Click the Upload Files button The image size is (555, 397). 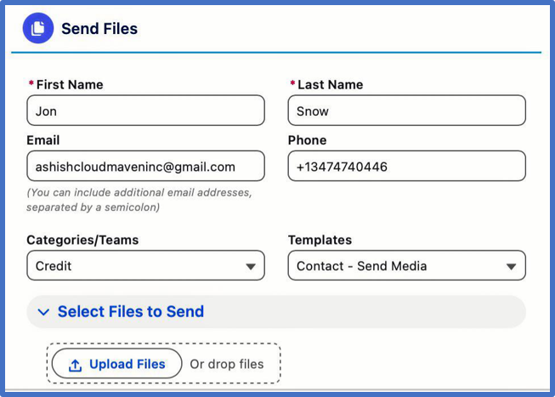[x=116, y=364]
